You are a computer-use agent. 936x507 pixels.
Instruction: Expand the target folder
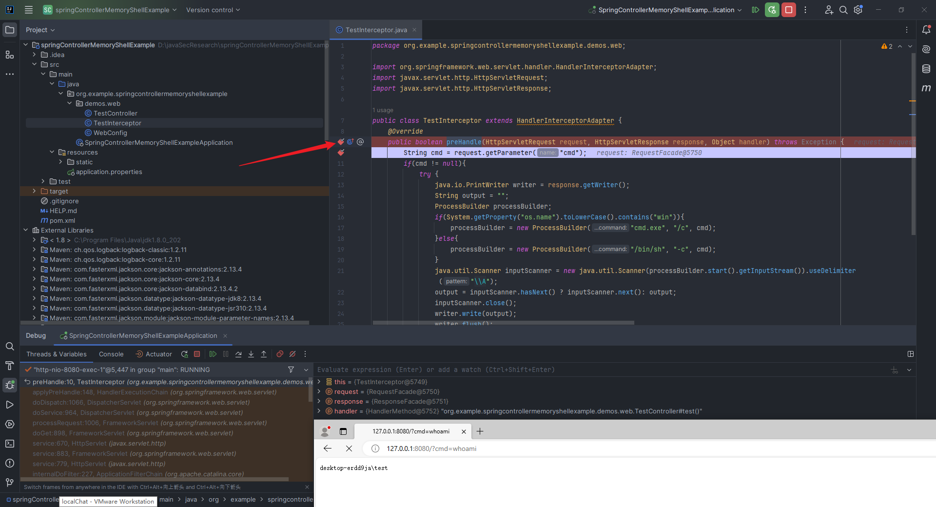[x=34, y=191]
